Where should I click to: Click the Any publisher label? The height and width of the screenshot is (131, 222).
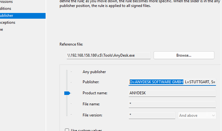[x=94, y=72]
